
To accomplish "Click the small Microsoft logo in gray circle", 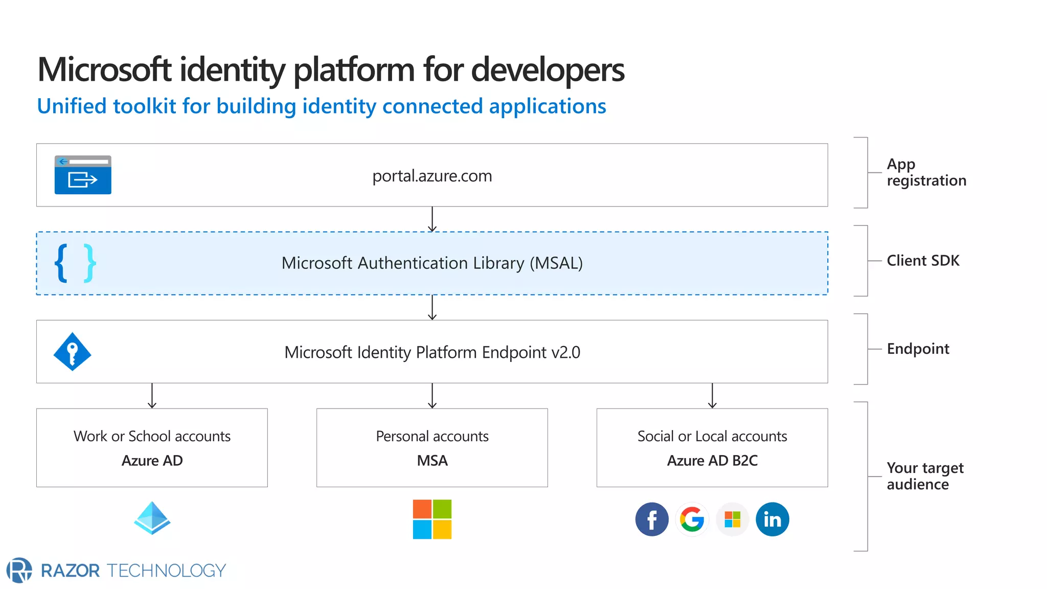I will (732, 519).
